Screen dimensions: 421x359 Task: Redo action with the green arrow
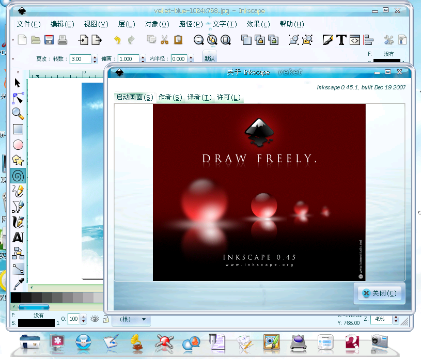point(131,40)
